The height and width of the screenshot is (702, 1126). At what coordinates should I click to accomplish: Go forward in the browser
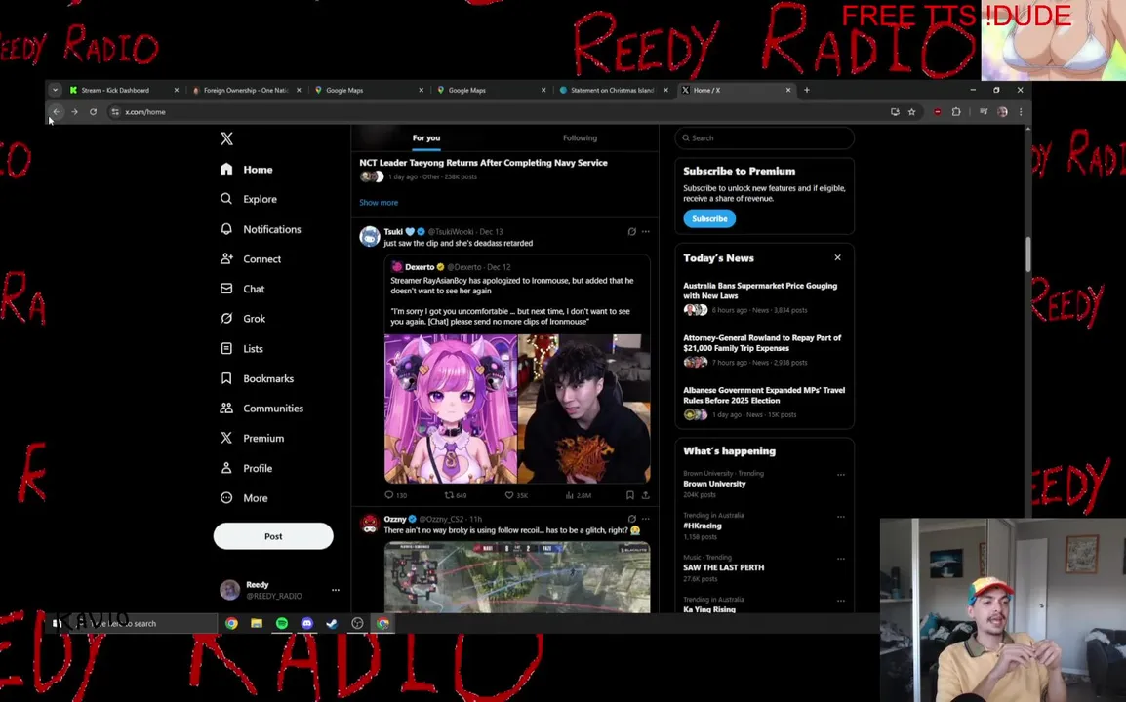tap(75, 112)
